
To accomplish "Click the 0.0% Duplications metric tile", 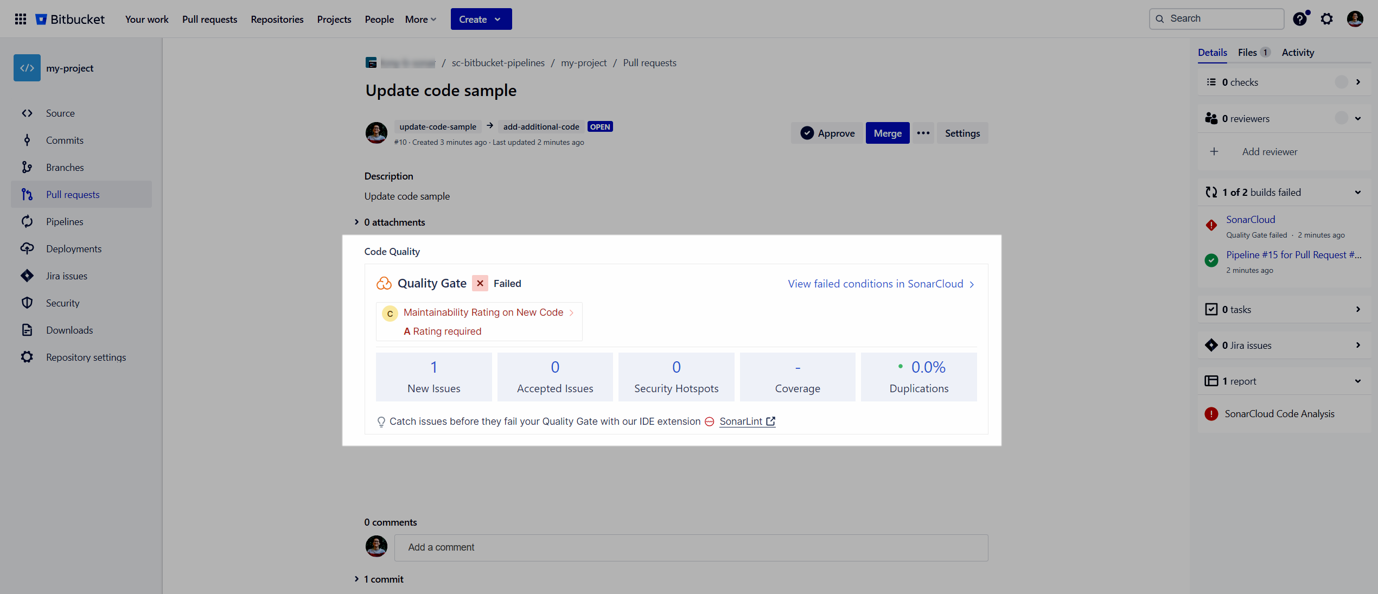I will tap(918, 377).
